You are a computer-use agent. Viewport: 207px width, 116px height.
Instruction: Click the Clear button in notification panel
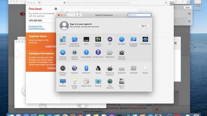point(188,7)
